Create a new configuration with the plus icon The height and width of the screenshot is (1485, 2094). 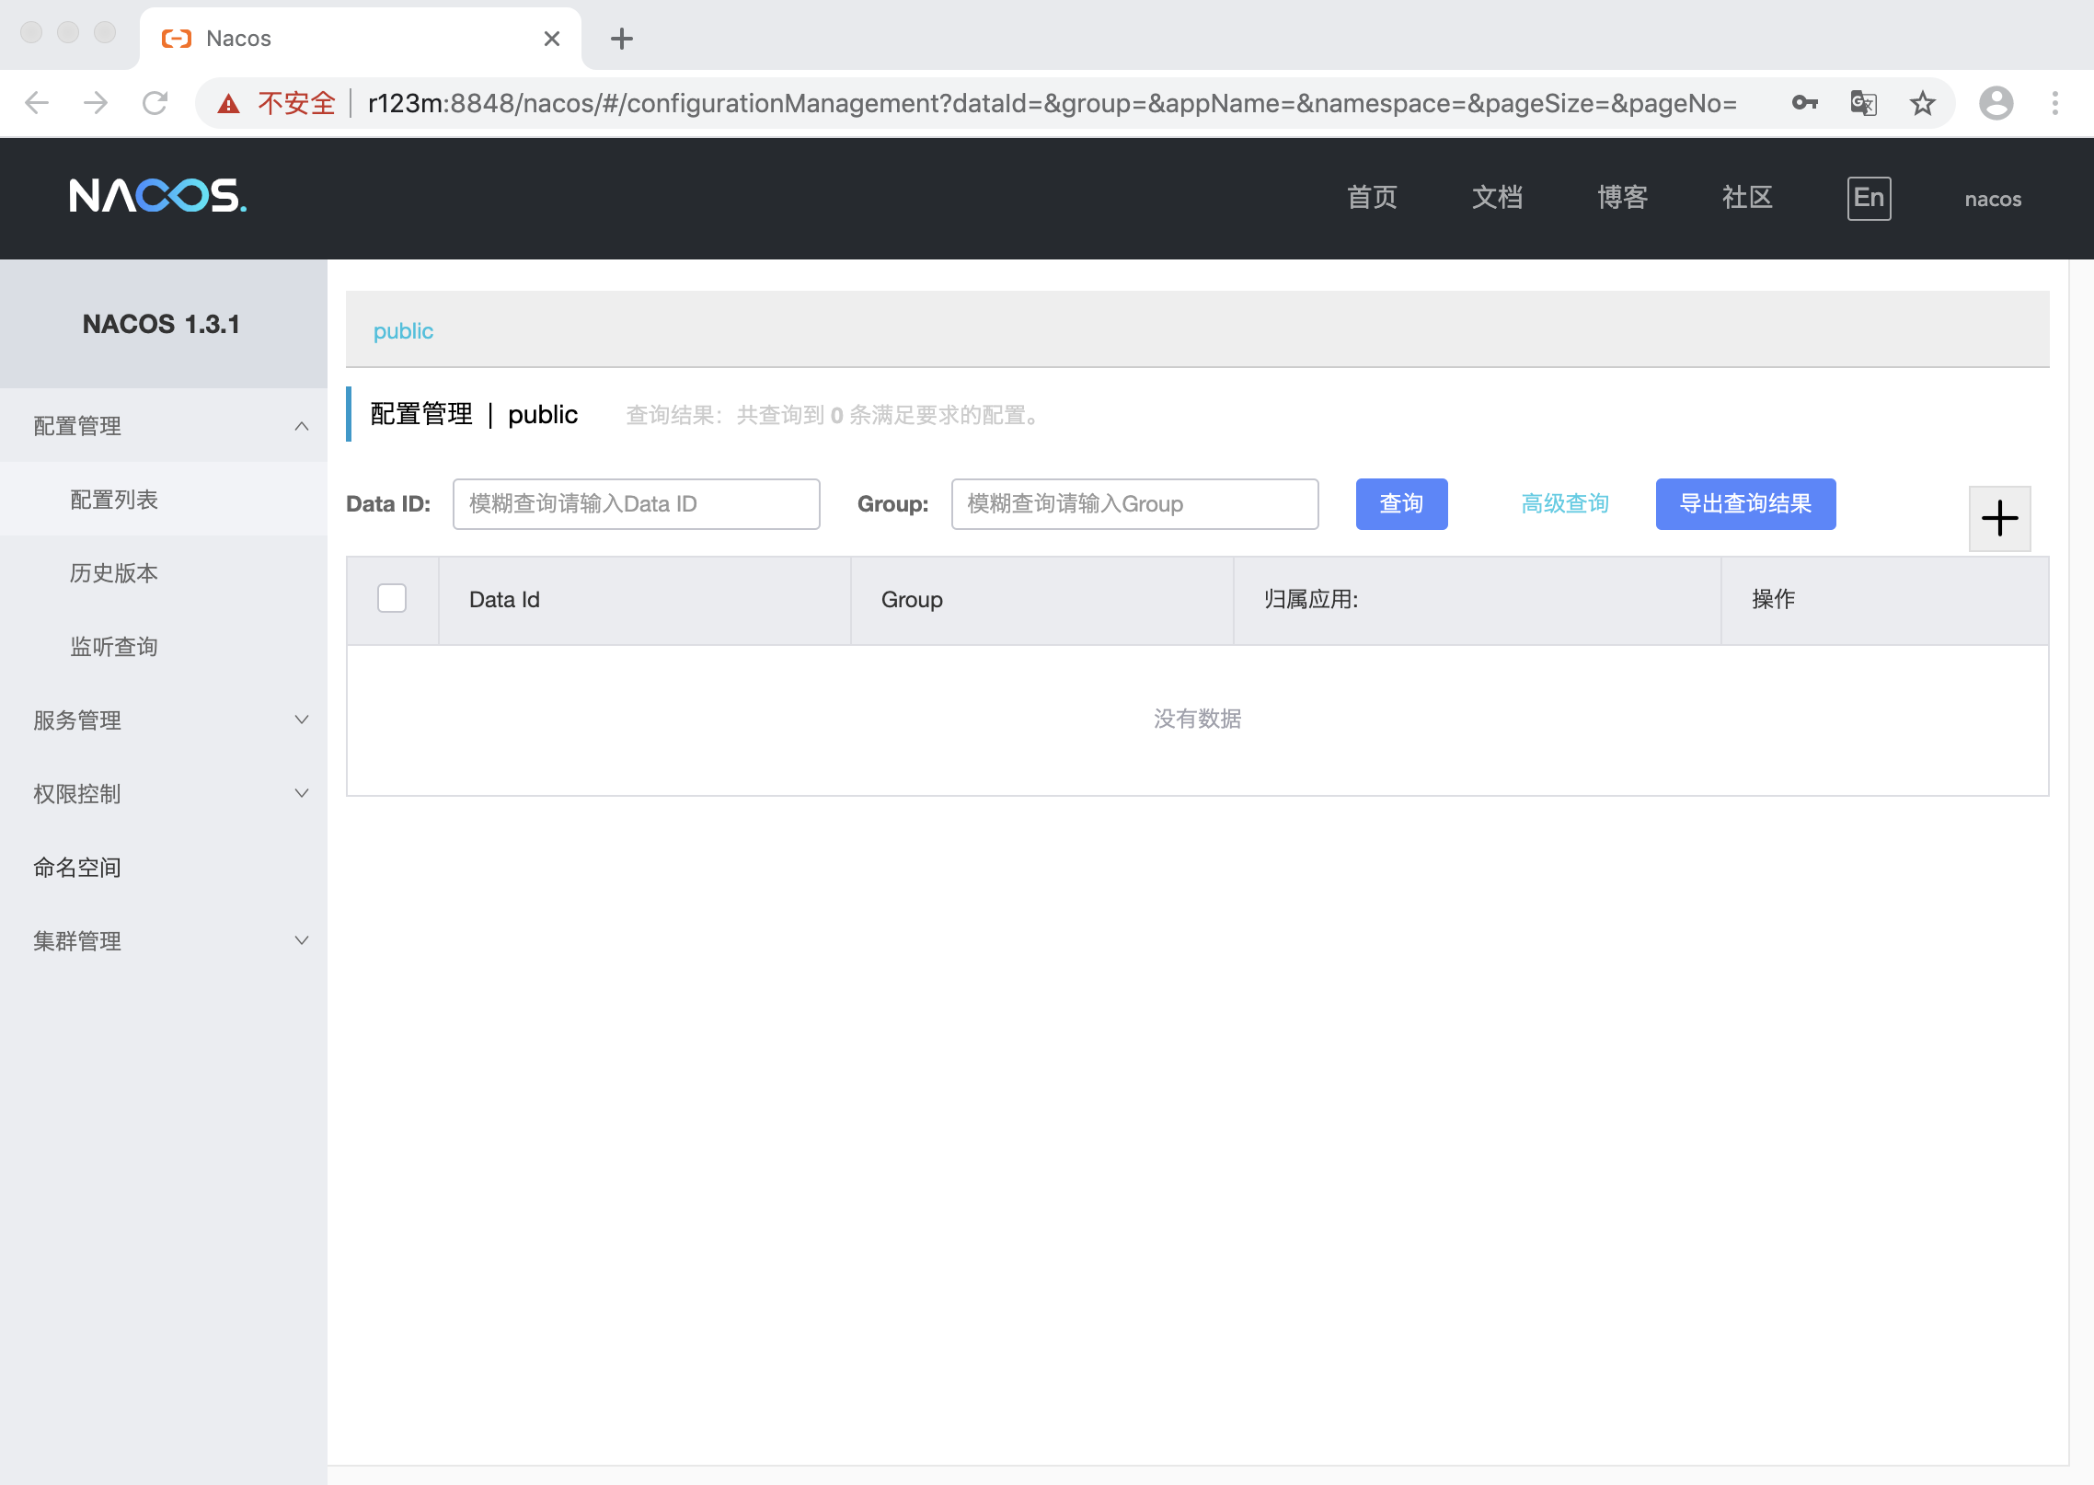pyautogui.click(x=1998, y=518)
